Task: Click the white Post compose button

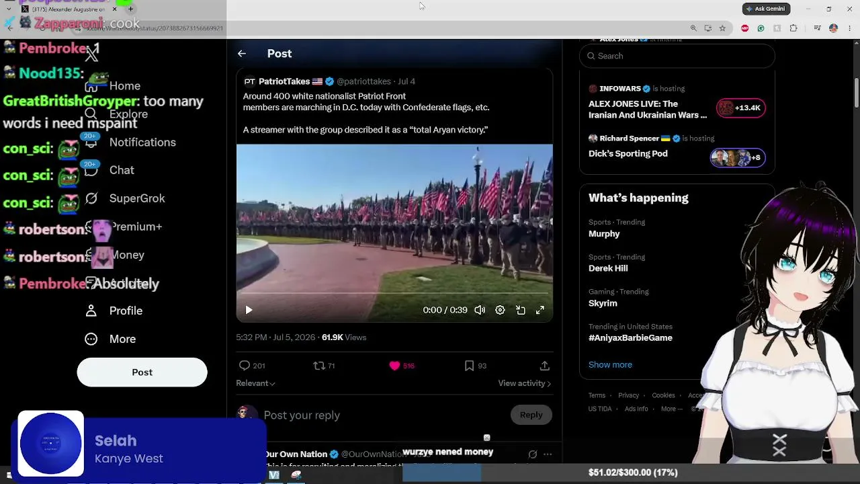Action: pos(142,372)
